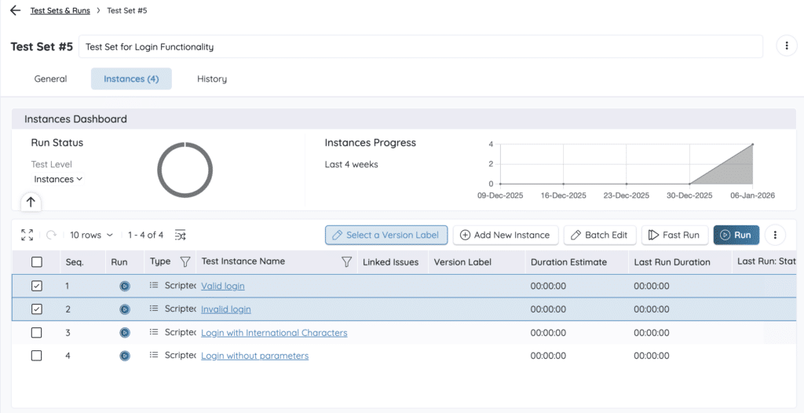
Task: Toggle the select-all header checkbox
Action: pos(36,262)
